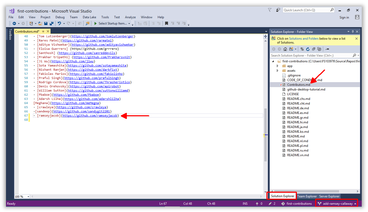Click the Save All toolbar icon
The width and height of the screenshot is (368, 212).
(51, 23)
